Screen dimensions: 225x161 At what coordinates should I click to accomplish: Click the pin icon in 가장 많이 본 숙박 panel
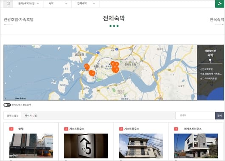coord(210,61)
